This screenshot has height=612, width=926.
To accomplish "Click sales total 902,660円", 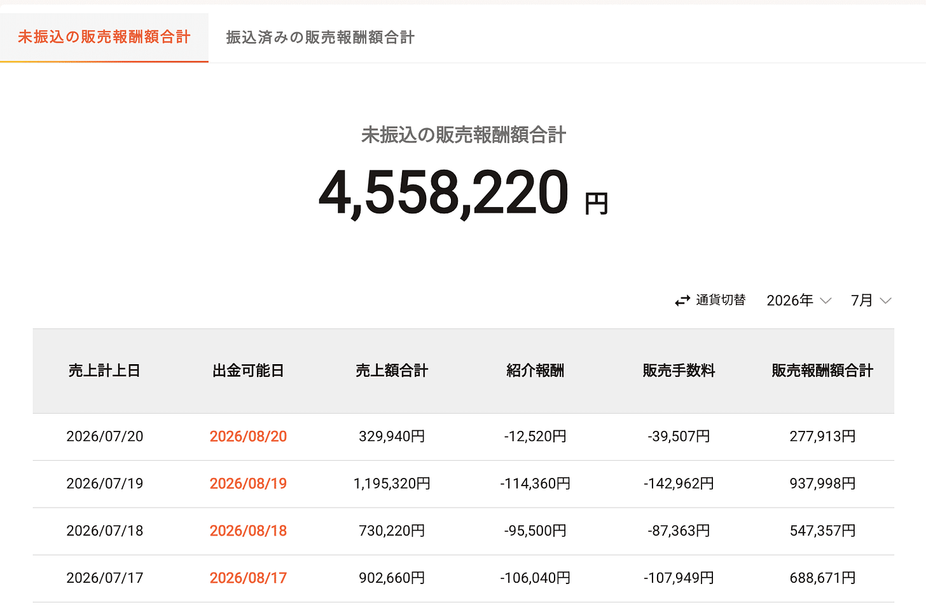I will (x=392, y=578).
